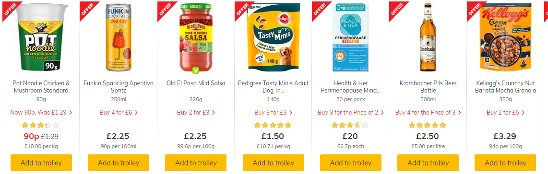This screenshot has width=548, height=174.
Task: Click the five-star rating for Pedigree Tasty Minis
Action: click(273, 125)
